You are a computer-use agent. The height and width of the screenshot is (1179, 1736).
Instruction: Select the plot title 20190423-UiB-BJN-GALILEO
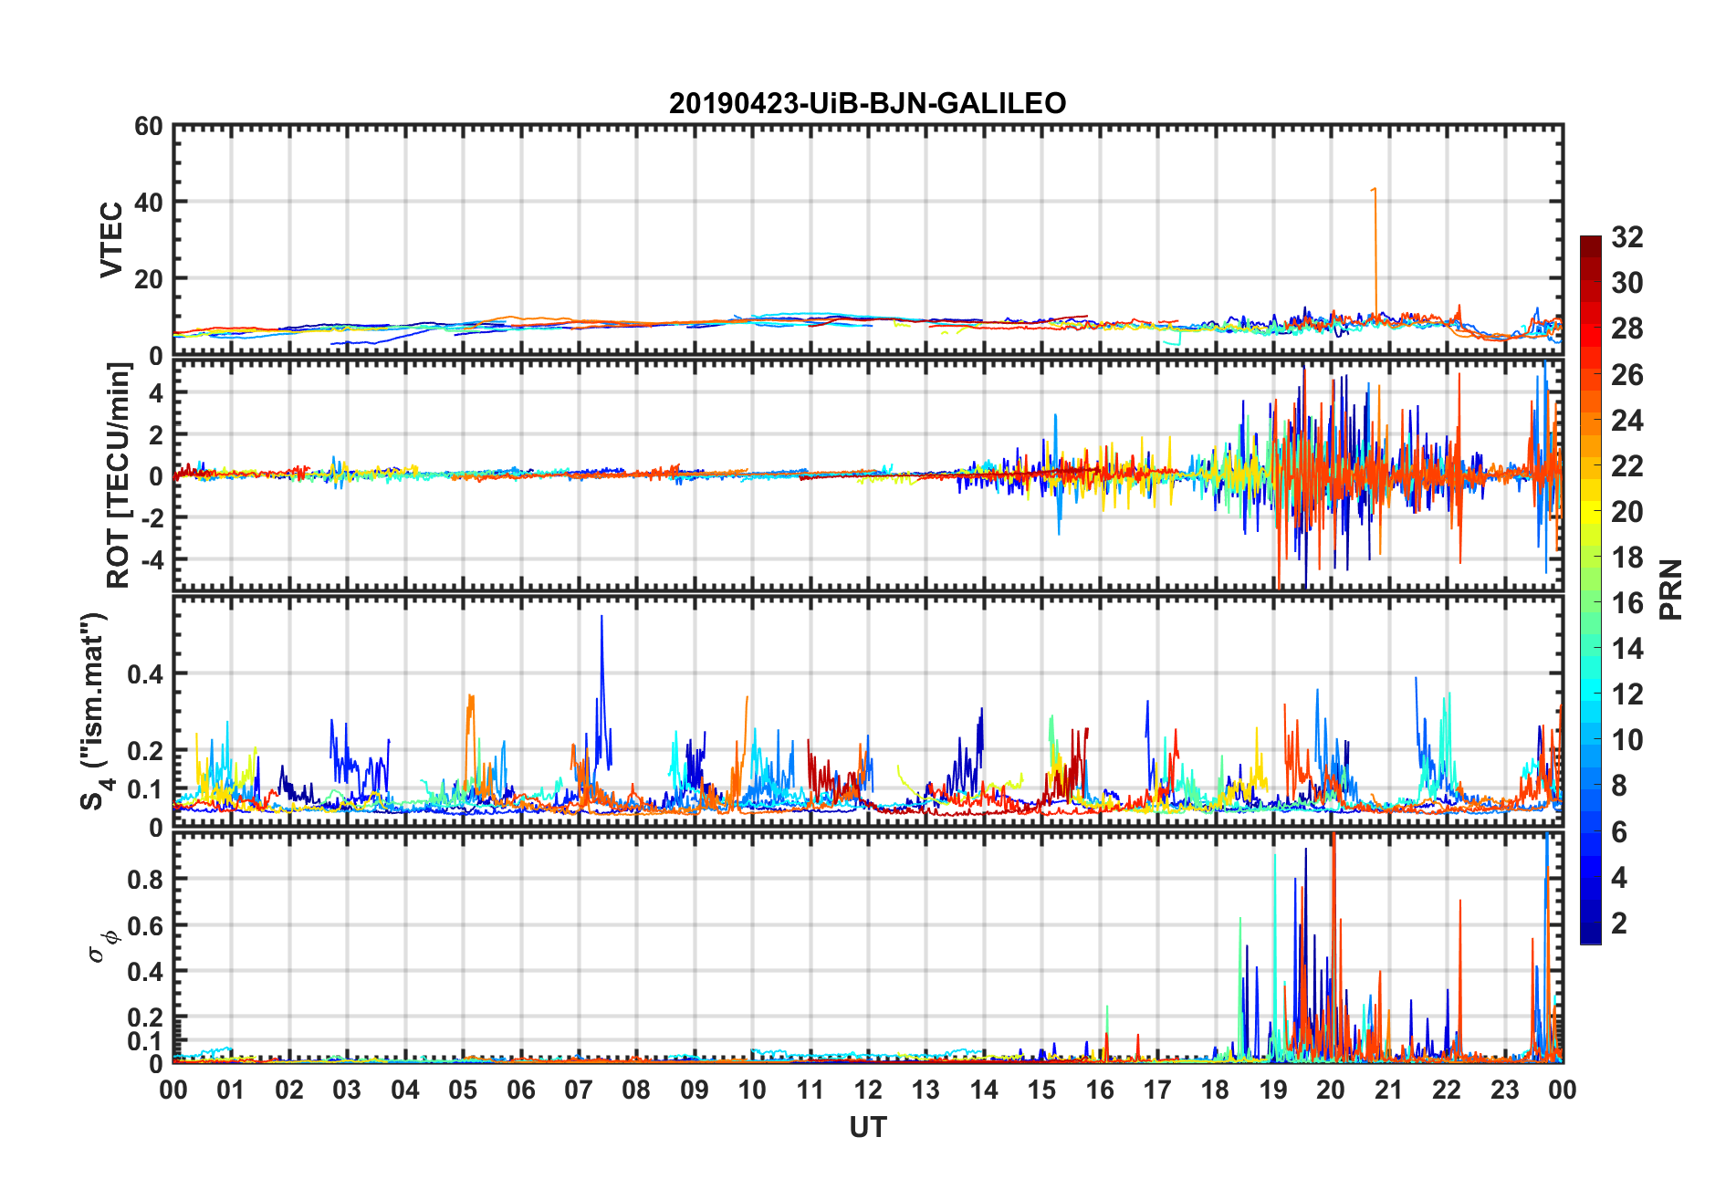click(867, 103)
